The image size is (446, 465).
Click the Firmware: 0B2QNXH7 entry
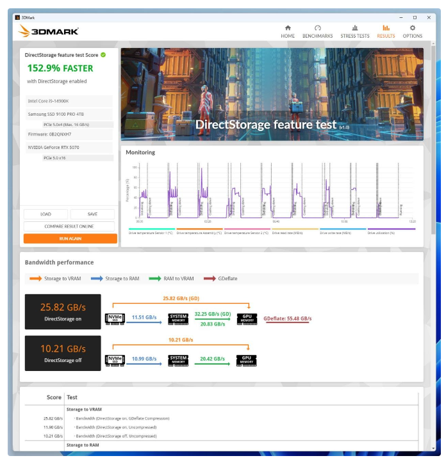pos(69,134)
